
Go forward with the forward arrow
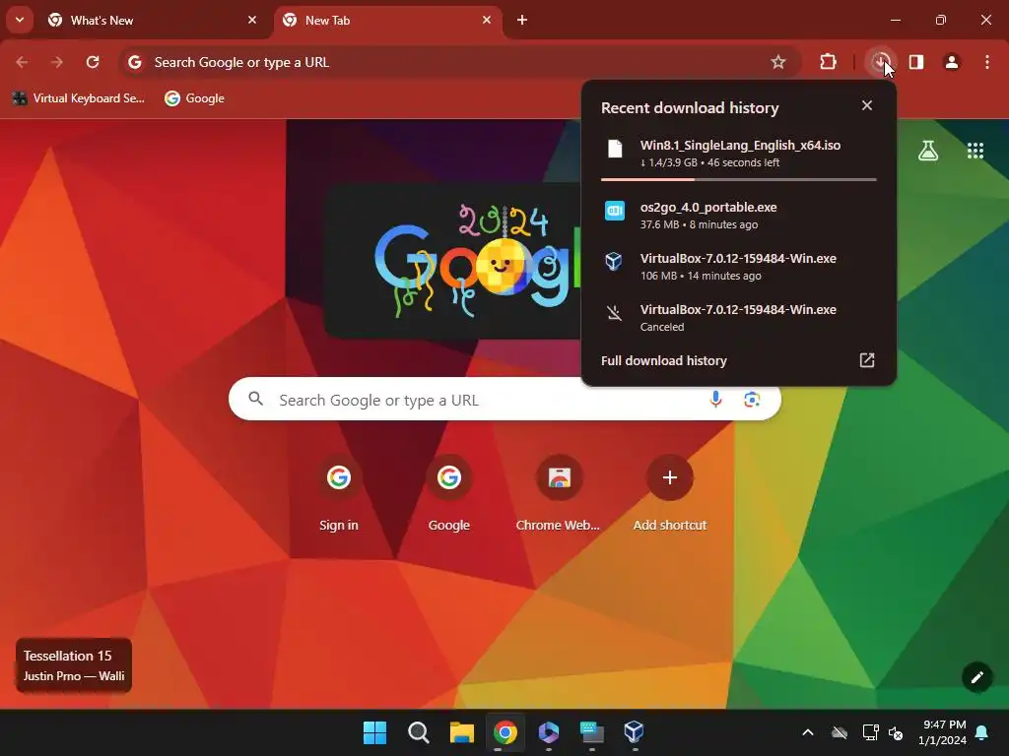57,62
